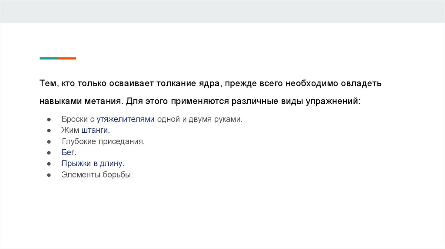Click the bullet before "Броски с"
Screen dimensions: 445x249
coord(50,119)
